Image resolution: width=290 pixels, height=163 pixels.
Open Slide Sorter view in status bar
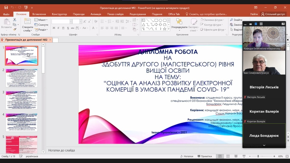228,156
